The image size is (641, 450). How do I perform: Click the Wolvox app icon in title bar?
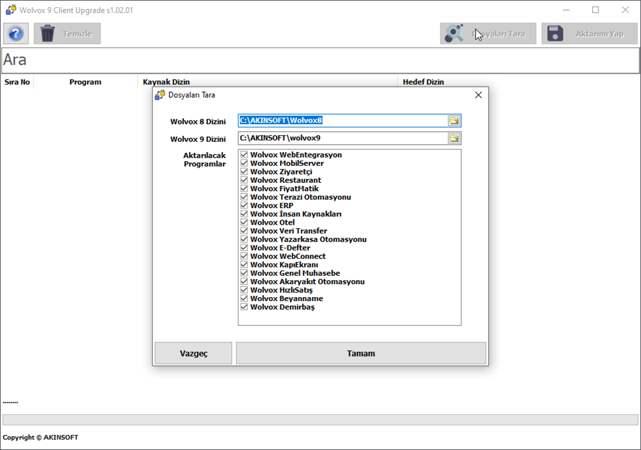click(x=11, y=10)
